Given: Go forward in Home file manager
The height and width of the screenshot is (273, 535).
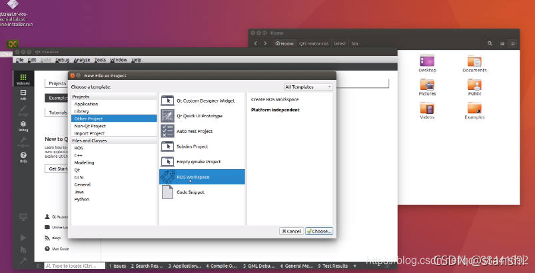Looking at the screenshot, I should point(265,44).
